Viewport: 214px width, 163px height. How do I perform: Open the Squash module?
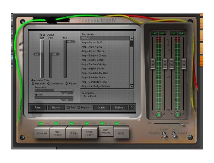pos(42,133)
